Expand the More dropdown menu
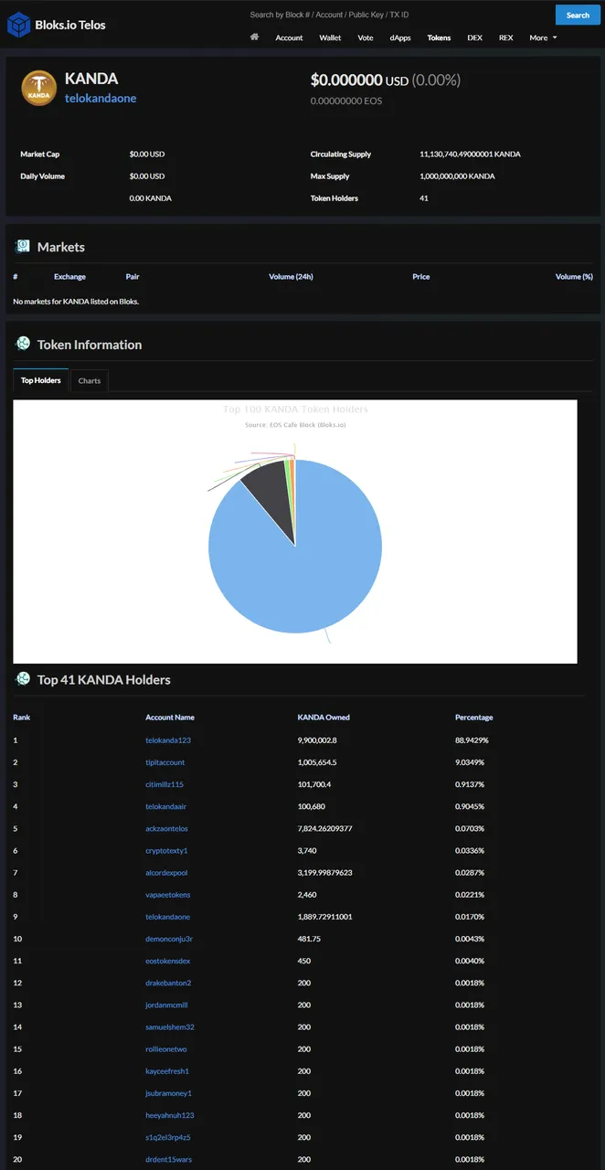 (x=543, y=37)
